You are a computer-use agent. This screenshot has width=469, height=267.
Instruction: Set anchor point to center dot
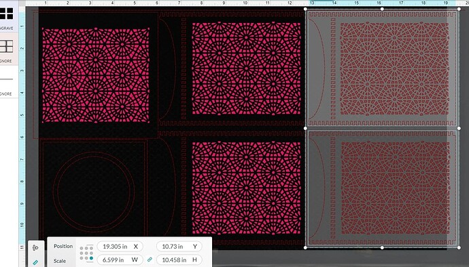pos(86,253)
